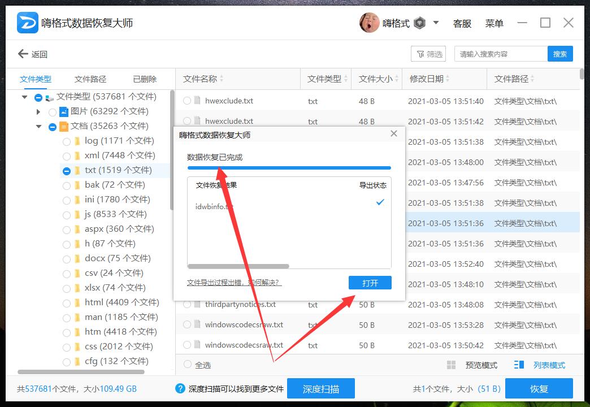Open the export error help link
This screenshot has width=590, height=407.
[234, 283]
